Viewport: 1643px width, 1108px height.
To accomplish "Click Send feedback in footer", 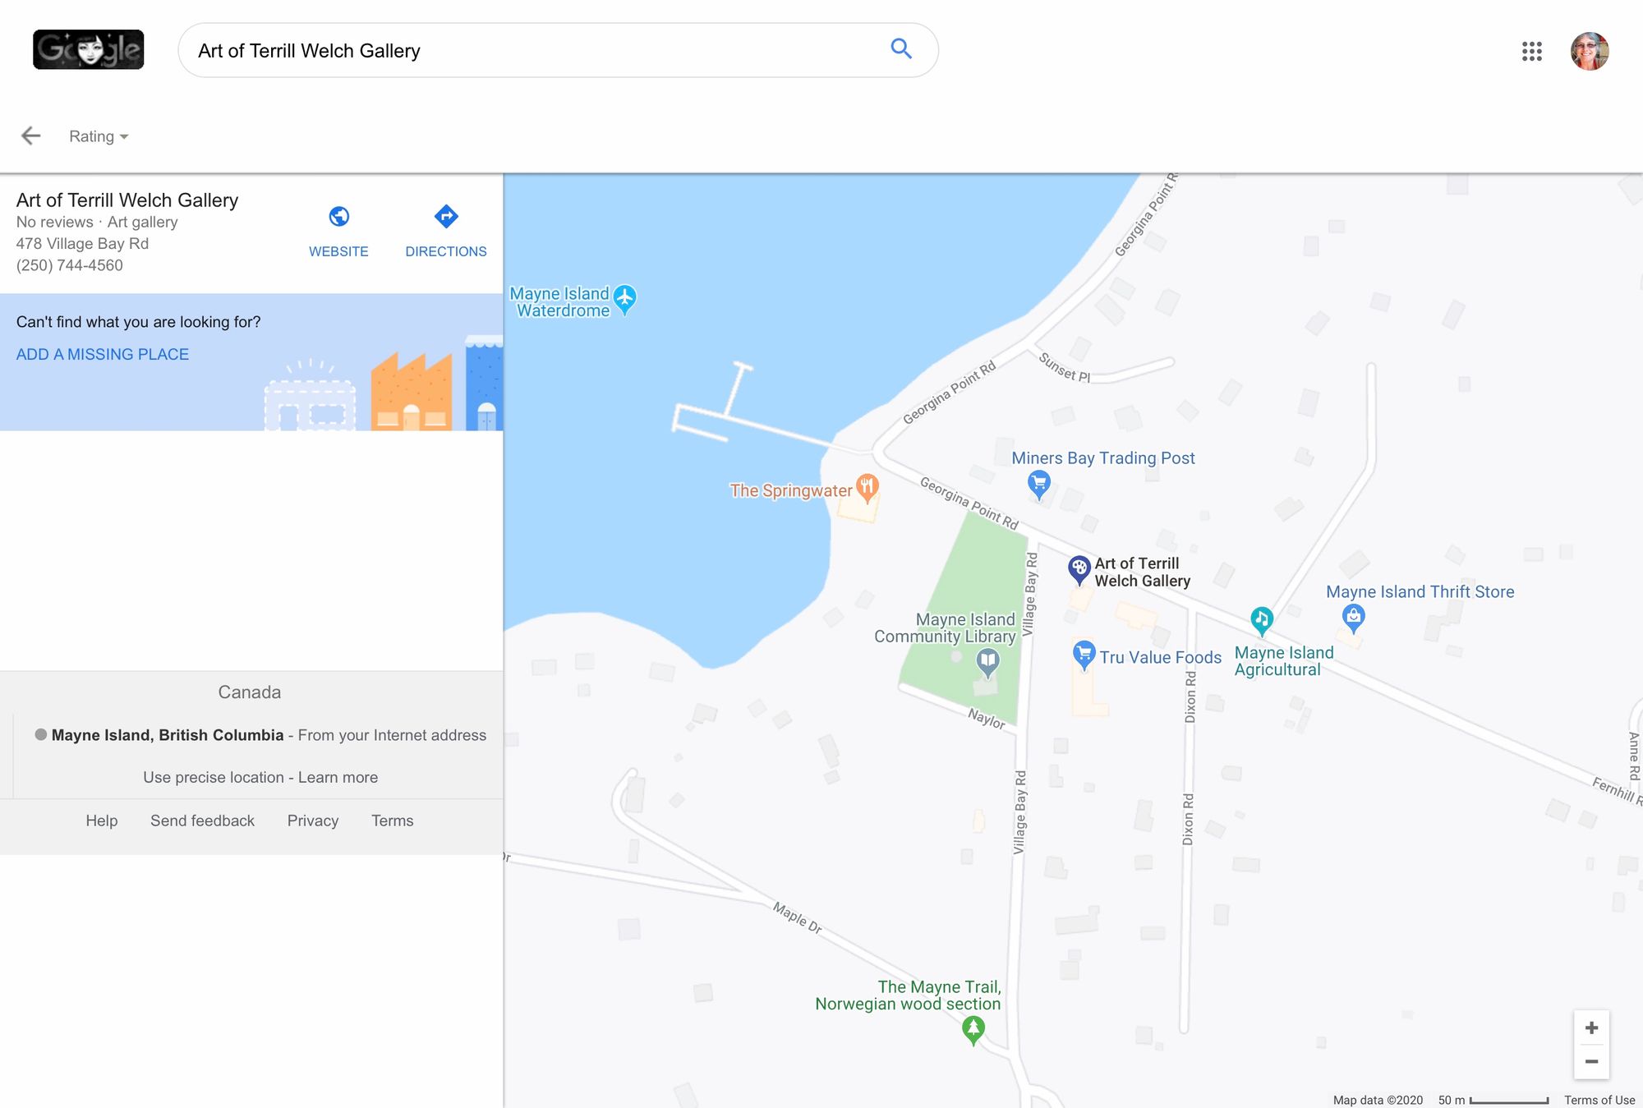I will (x=202, y=821).
